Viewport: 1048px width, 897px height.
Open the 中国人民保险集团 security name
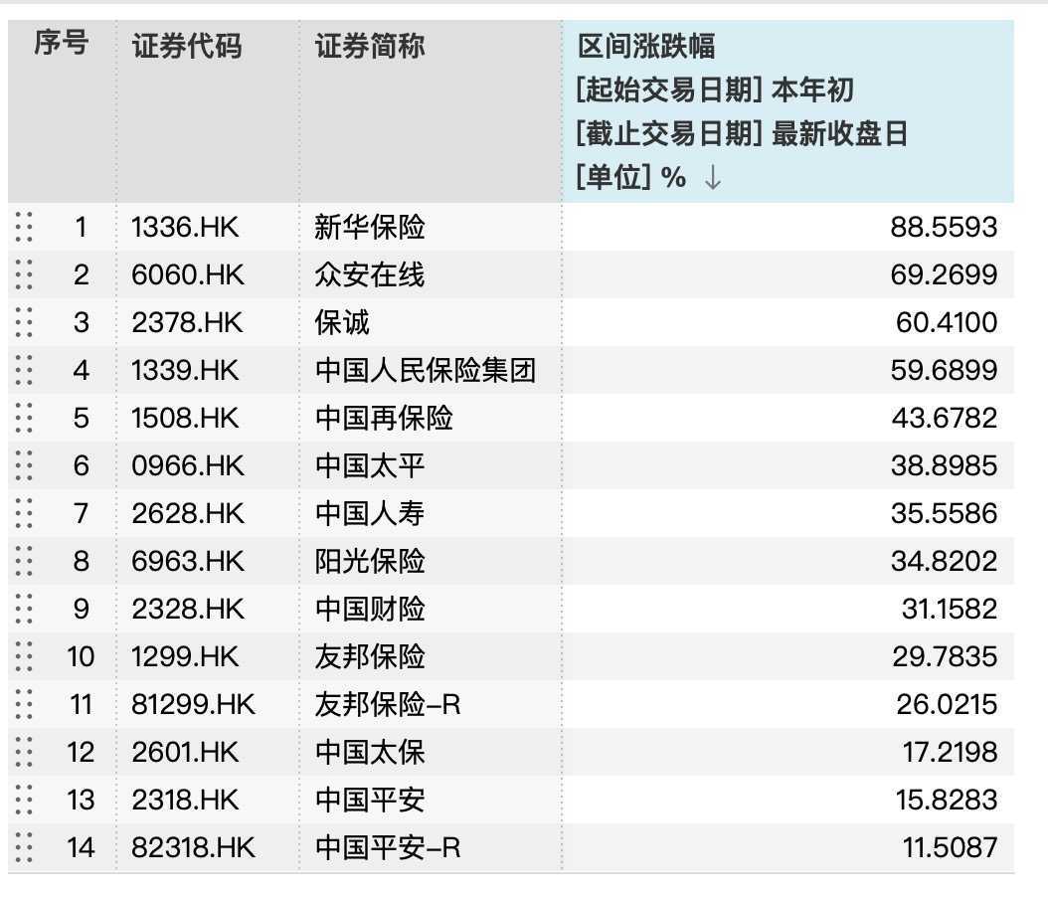pyautogui.click(x=426, y=371)
